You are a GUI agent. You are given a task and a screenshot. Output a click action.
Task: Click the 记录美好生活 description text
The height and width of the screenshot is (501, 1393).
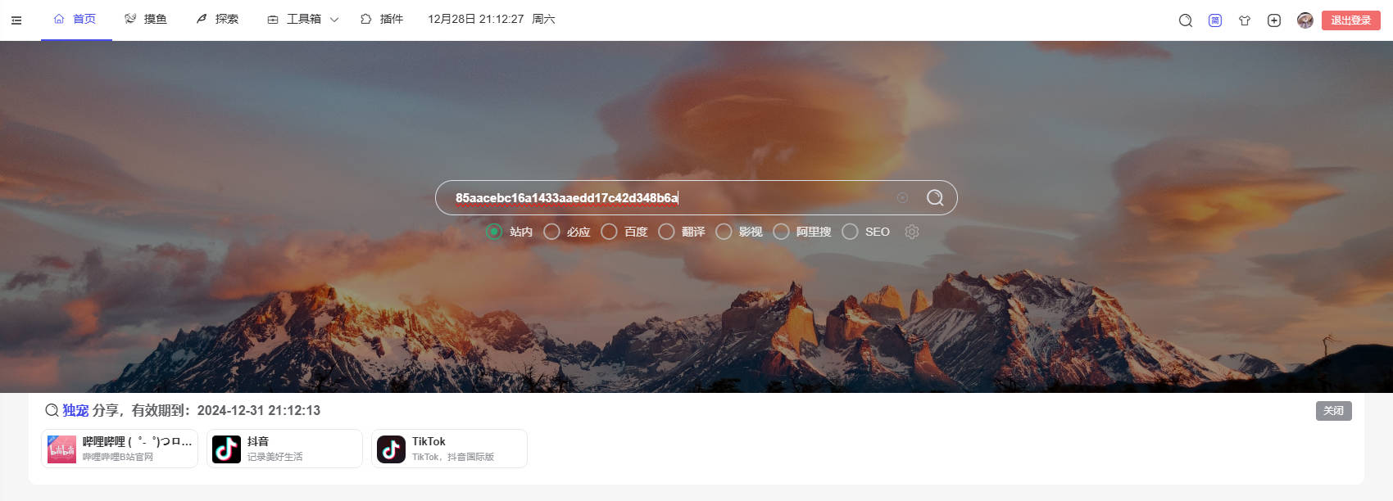point(275,457)
